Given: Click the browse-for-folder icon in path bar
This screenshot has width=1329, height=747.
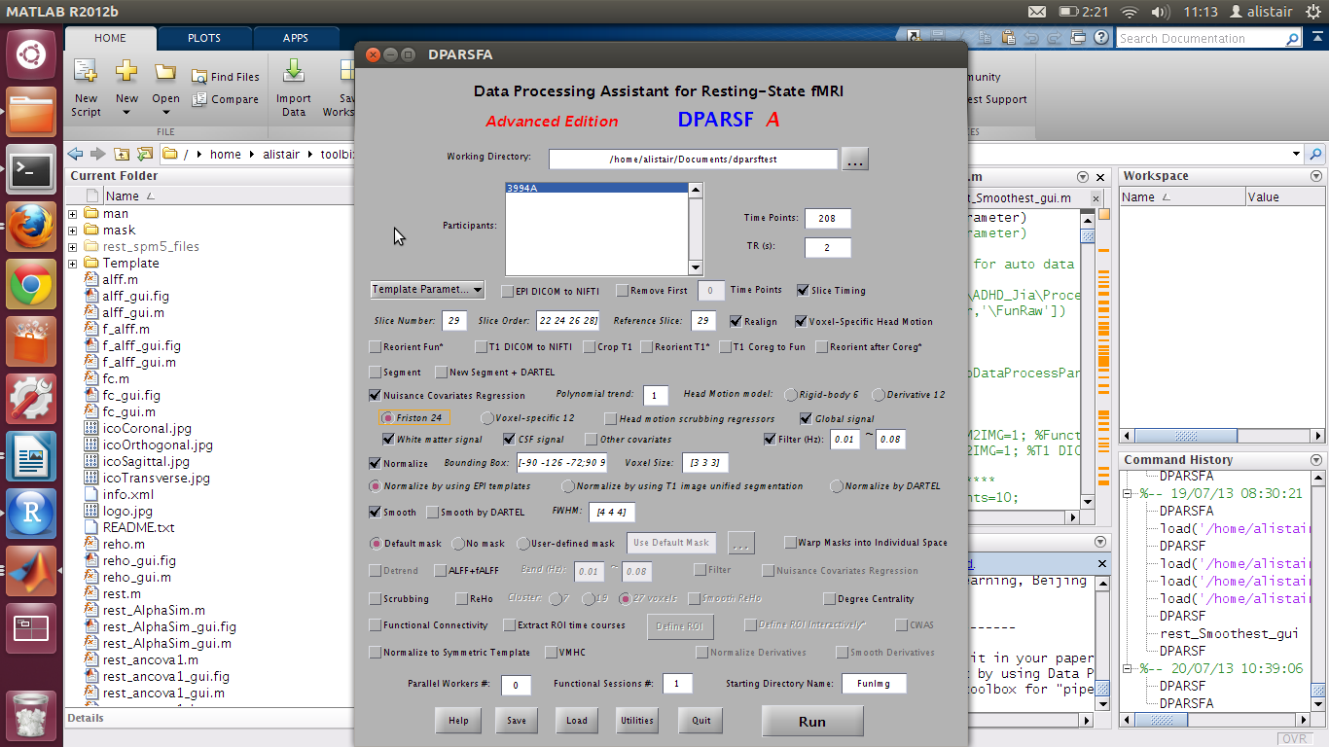Looking at the screenshot, I should coord(145,154).
